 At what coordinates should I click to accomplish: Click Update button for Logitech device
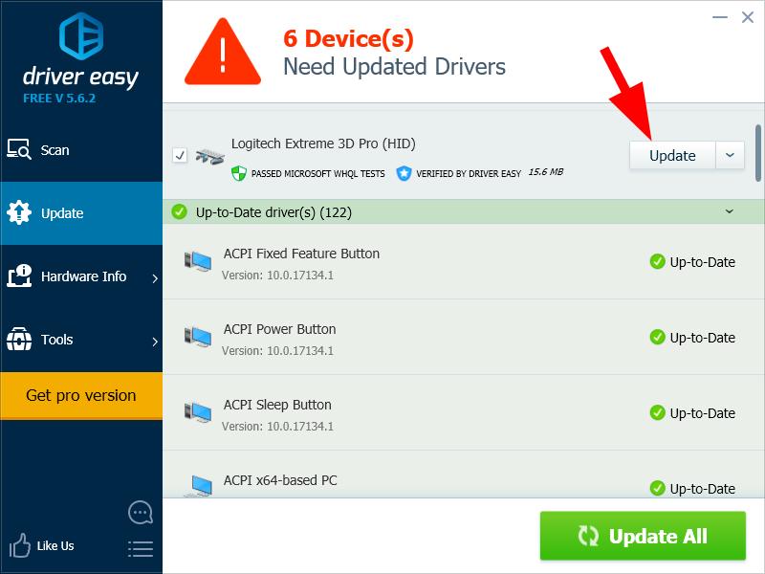tap(672, 156)
